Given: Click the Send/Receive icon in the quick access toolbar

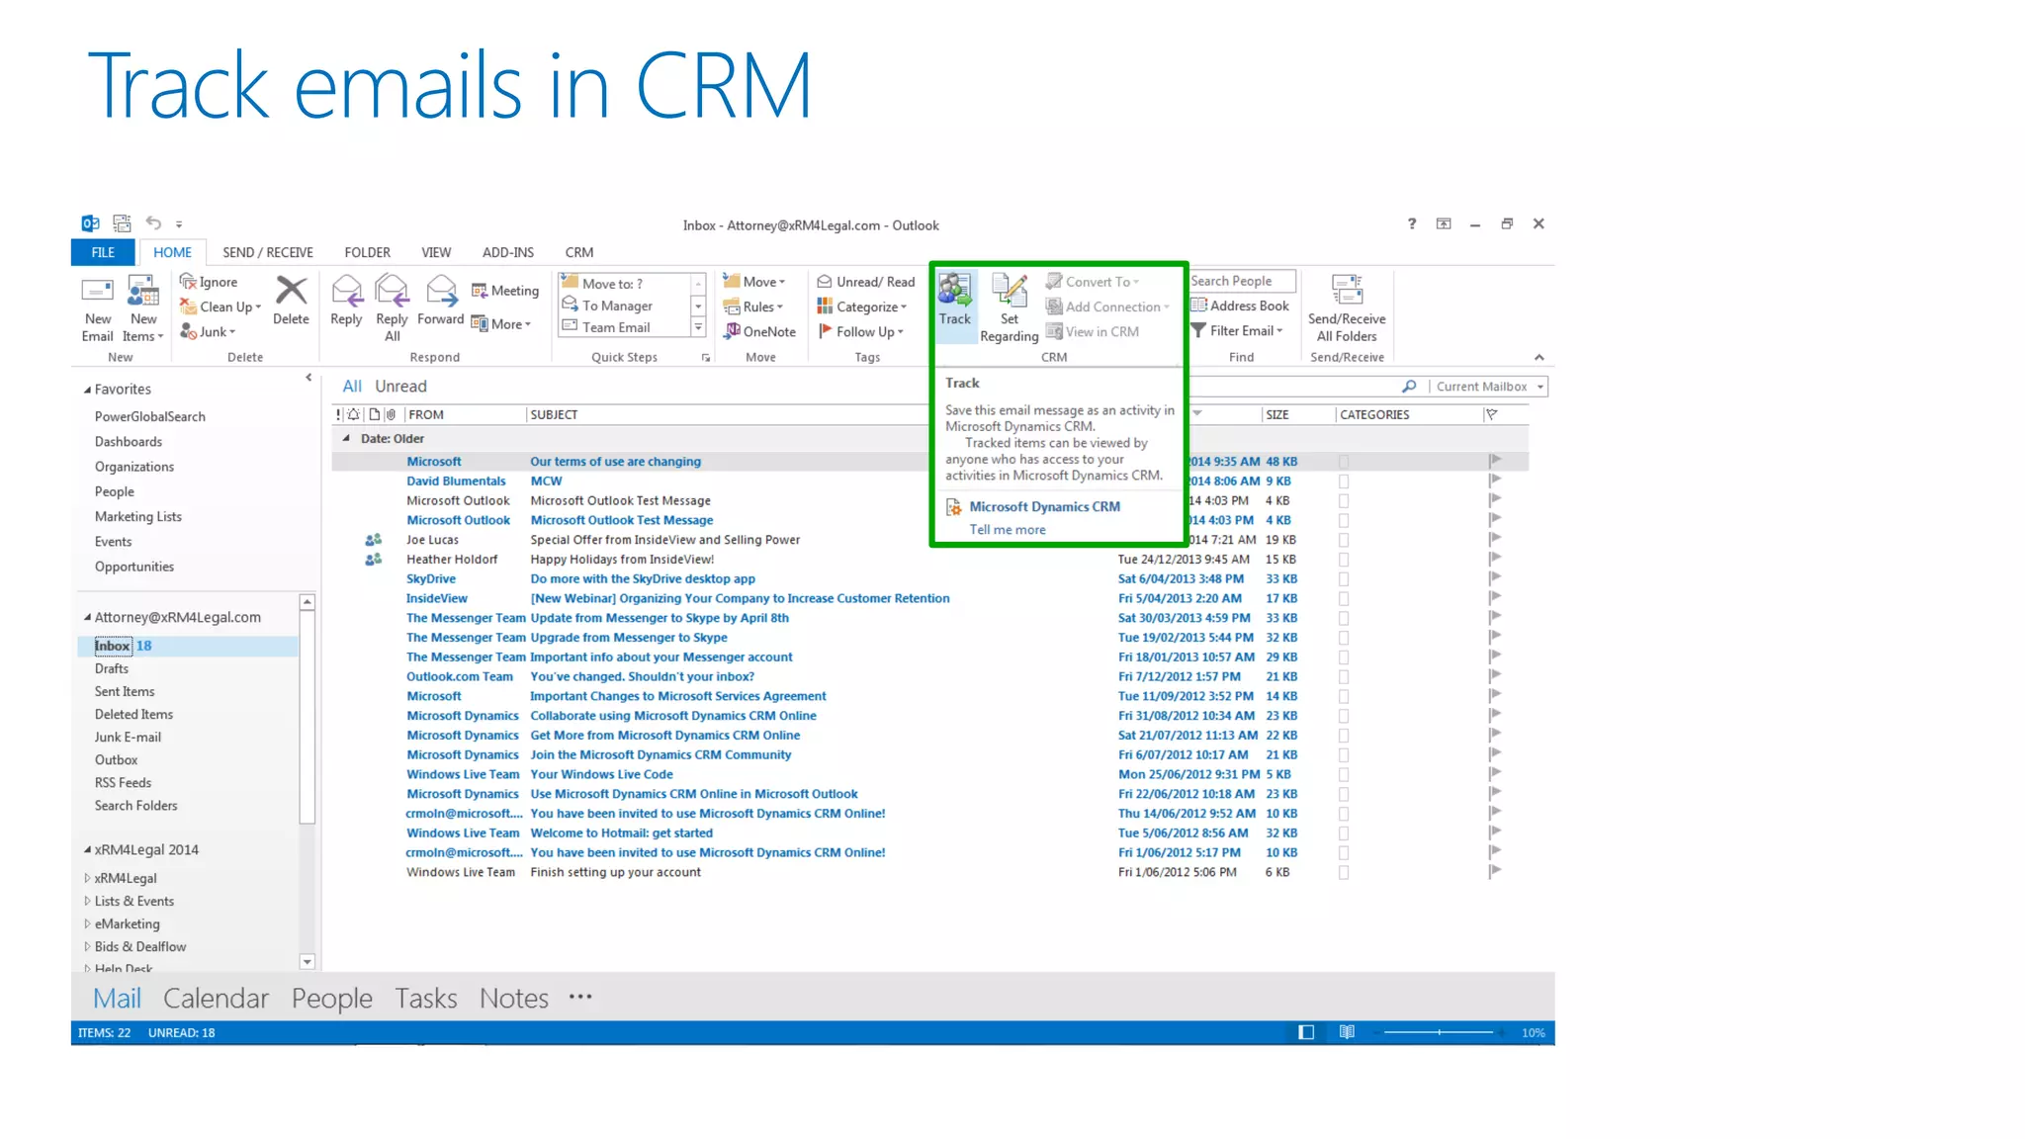Looking at the screenshot, I should (x=122, y=223).
